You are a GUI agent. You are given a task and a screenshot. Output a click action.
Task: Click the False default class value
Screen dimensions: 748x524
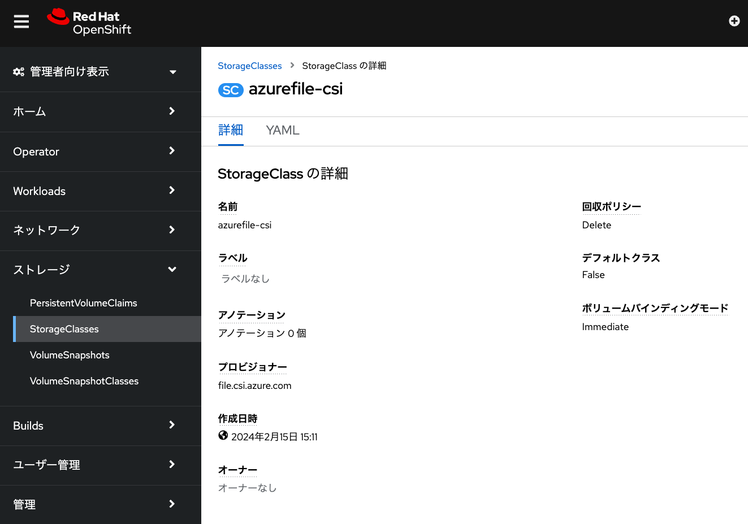coord(594,275)
